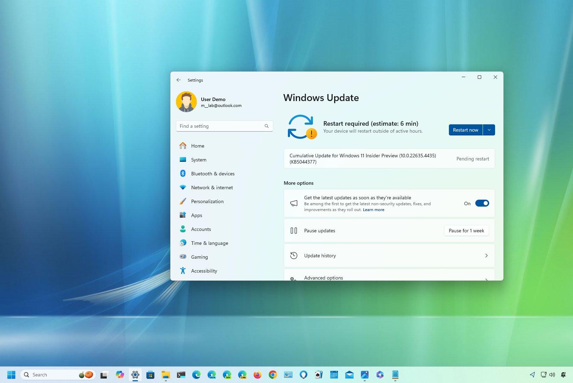
Task: Launch Firefox from the taskbar
Action: click(x=257, y=375)
